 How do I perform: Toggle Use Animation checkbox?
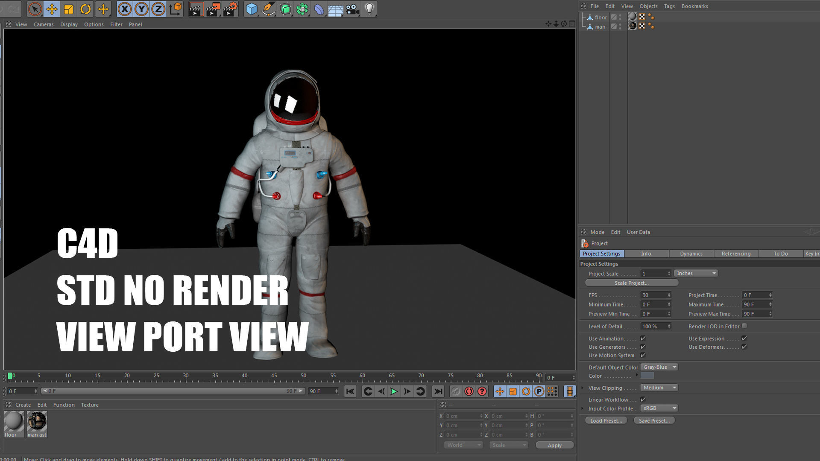point(643,338)
